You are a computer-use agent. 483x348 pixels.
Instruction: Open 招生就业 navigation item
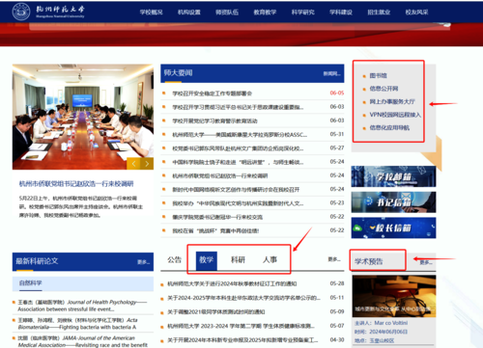pyautogui.click(x=379, y=13)
